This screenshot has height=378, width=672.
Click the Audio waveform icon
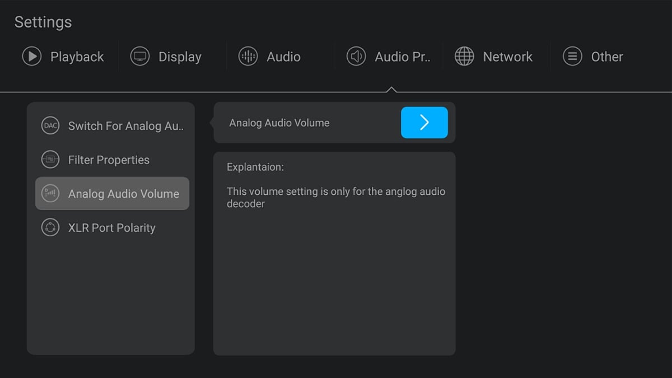[x=248, y=57]
